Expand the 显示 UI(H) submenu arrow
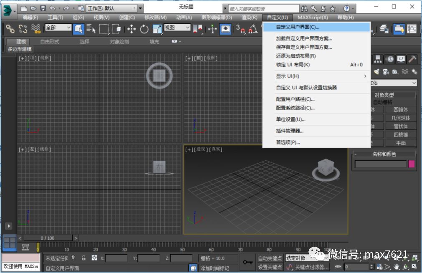The image size is (422, 273). coord(365,76)
